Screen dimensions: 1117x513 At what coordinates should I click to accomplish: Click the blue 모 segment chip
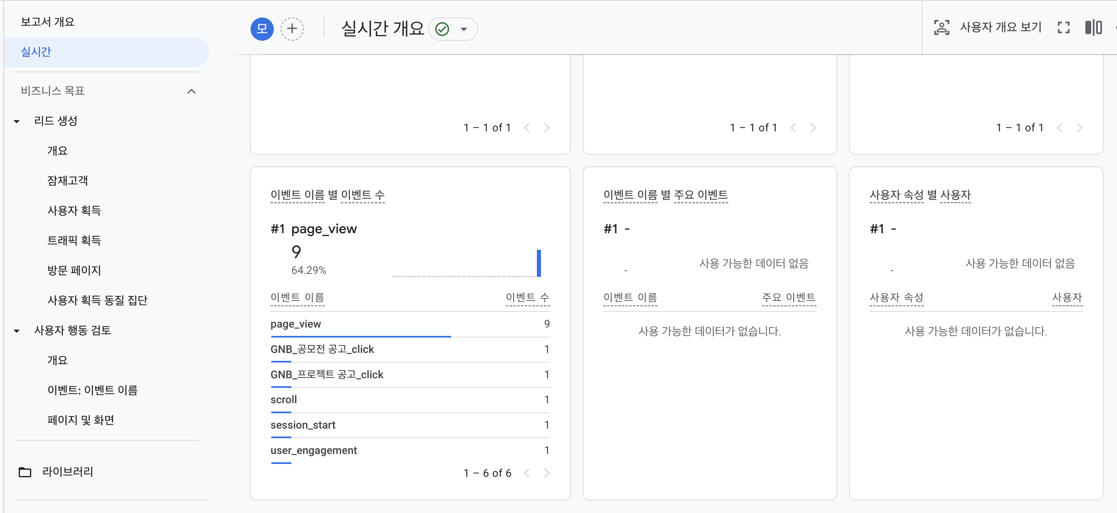click(x=262, y=29)
